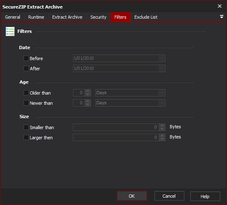
Task: Click the Newer than number field
Action: [x=79, y=103]
